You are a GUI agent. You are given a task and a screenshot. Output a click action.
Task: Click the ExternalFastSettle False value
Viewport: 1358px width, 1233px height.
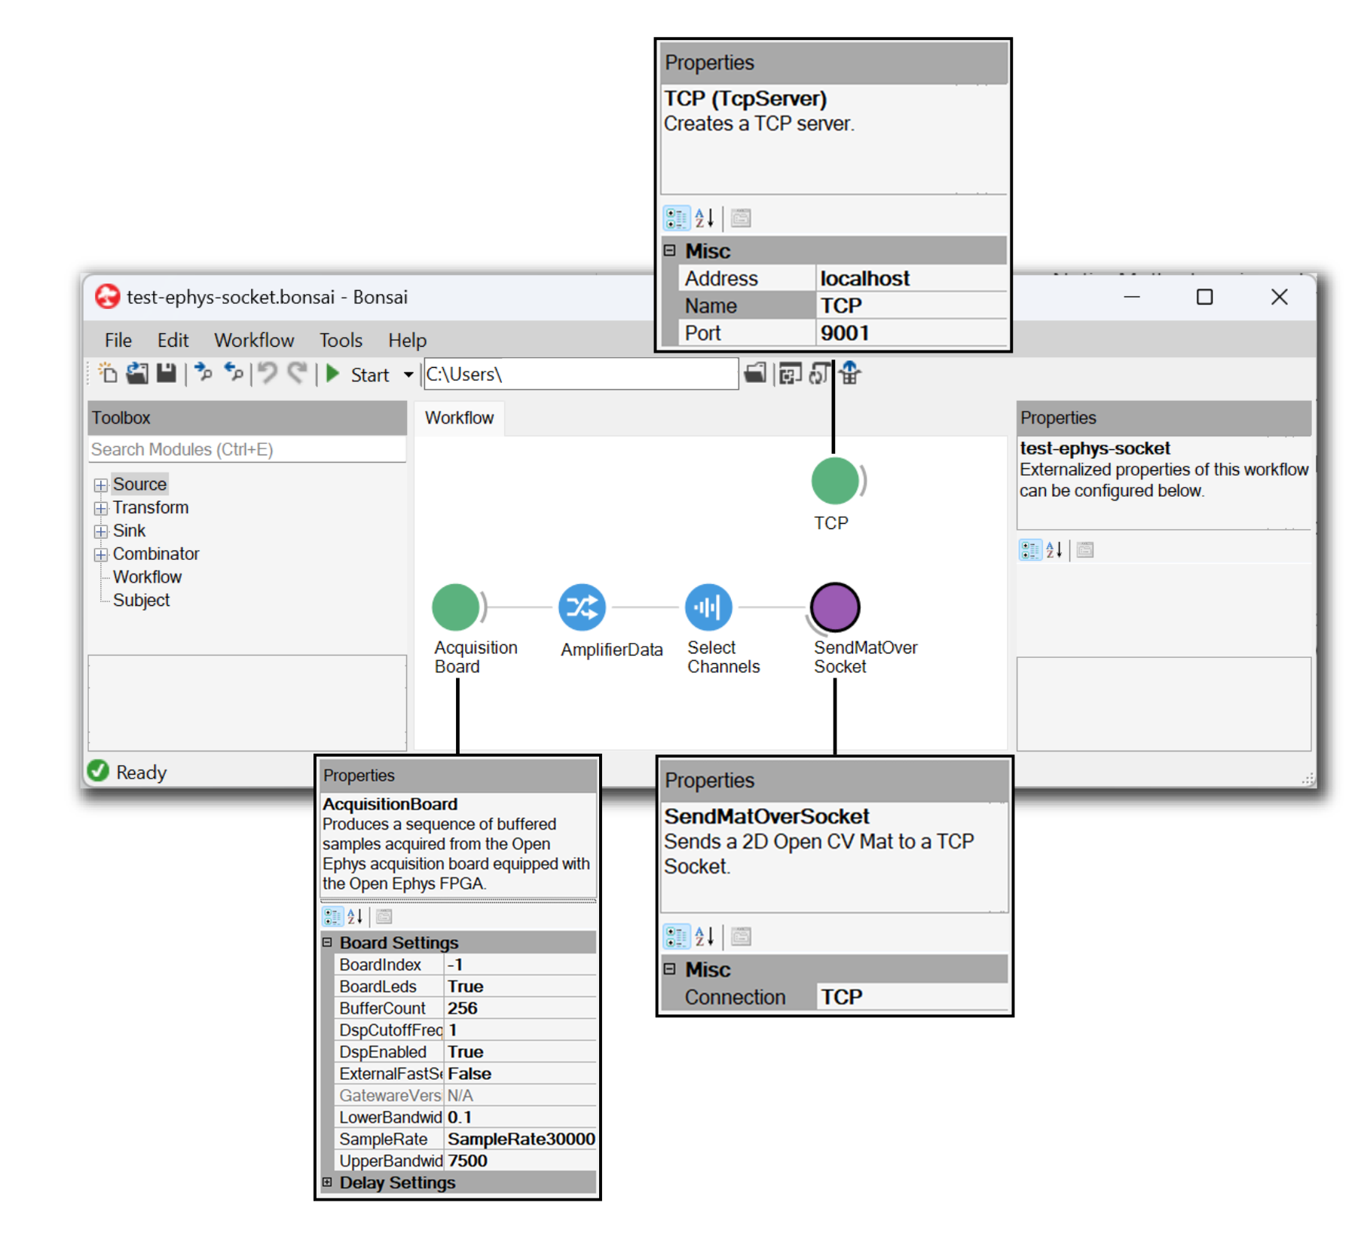[x=520, y=1074]
